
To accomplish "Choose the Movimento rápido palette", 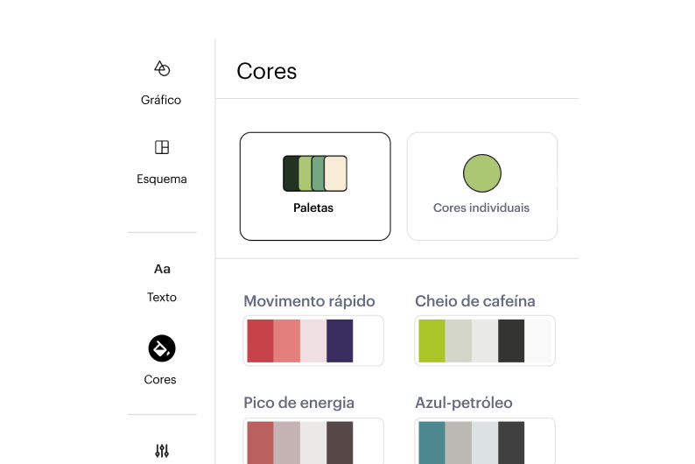I will [313, 341].
